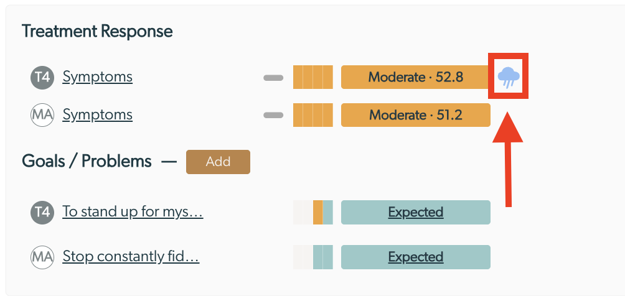The width and height of the screenshot is (625, 296).
Task: Click Expected status for stand up goal
Action: pyautogui.click(x=416, y=212)
